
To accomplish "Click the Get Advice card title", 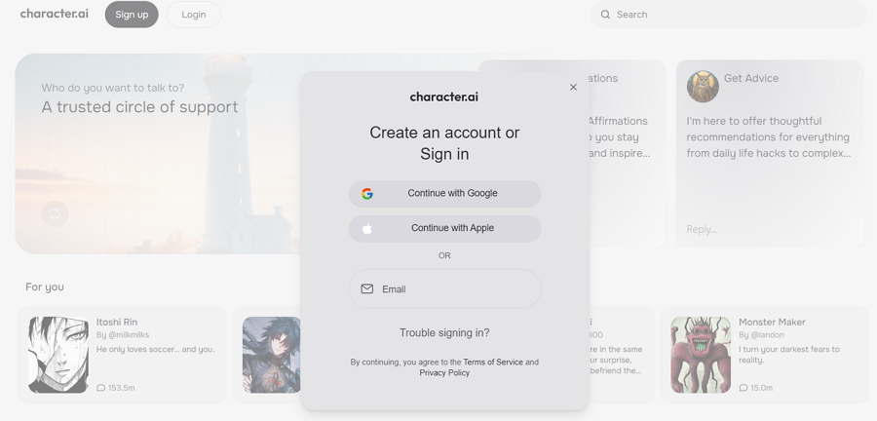I will click(x=751, y=78).
